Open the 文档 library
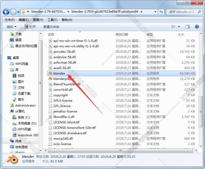 tap(19, 88)
